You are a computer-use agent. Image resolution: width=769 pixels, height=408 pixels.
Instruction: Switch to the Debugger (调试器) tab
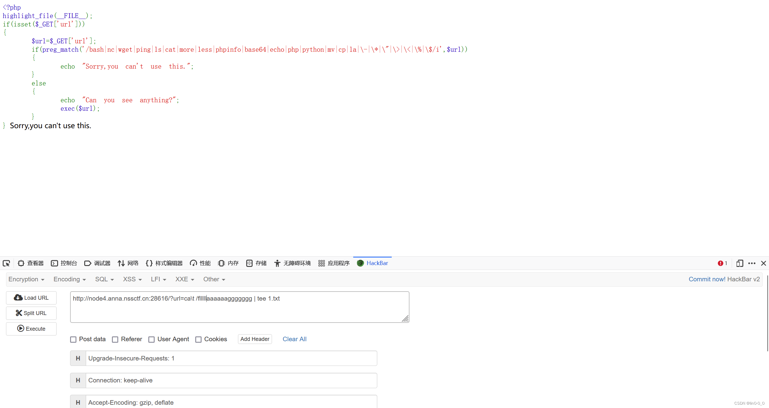97,263
